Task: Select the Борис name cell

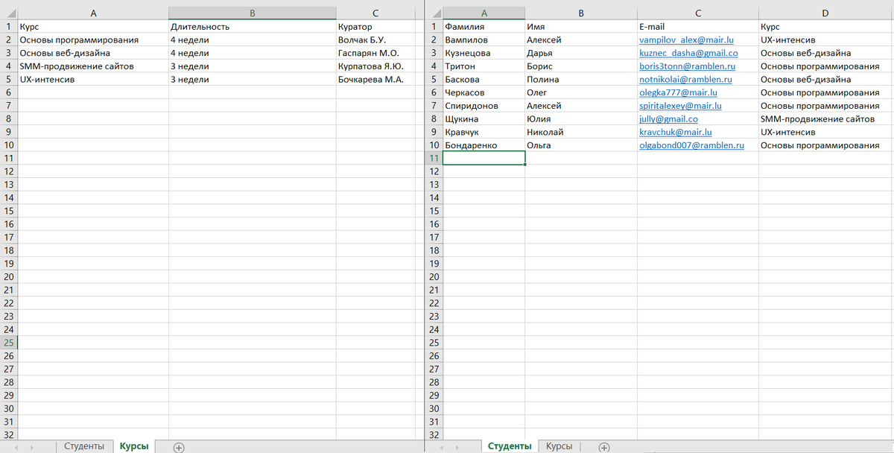Action: [581, 66]
